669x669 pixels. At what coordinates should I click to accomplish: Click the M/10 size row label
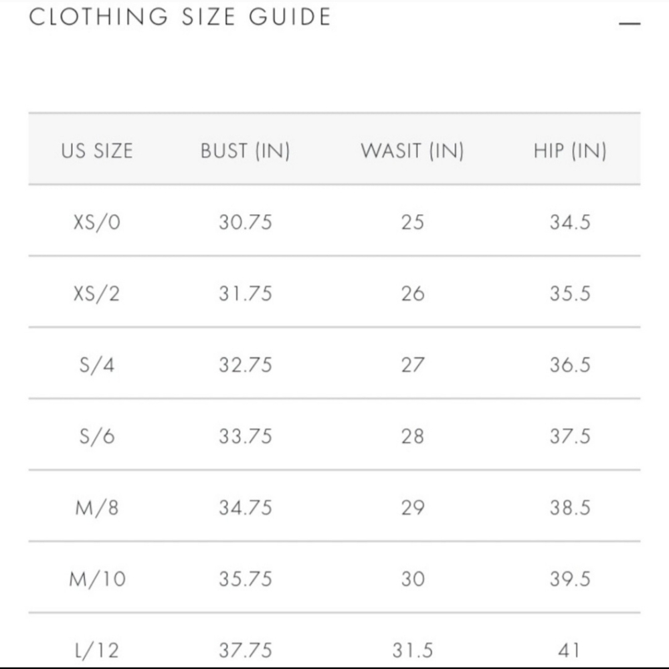(97, 579)
